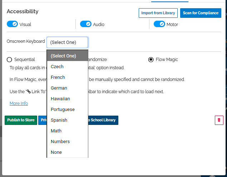Click the Accessibility heading
This screenshot has height=177, width=227.
point(23,11)
